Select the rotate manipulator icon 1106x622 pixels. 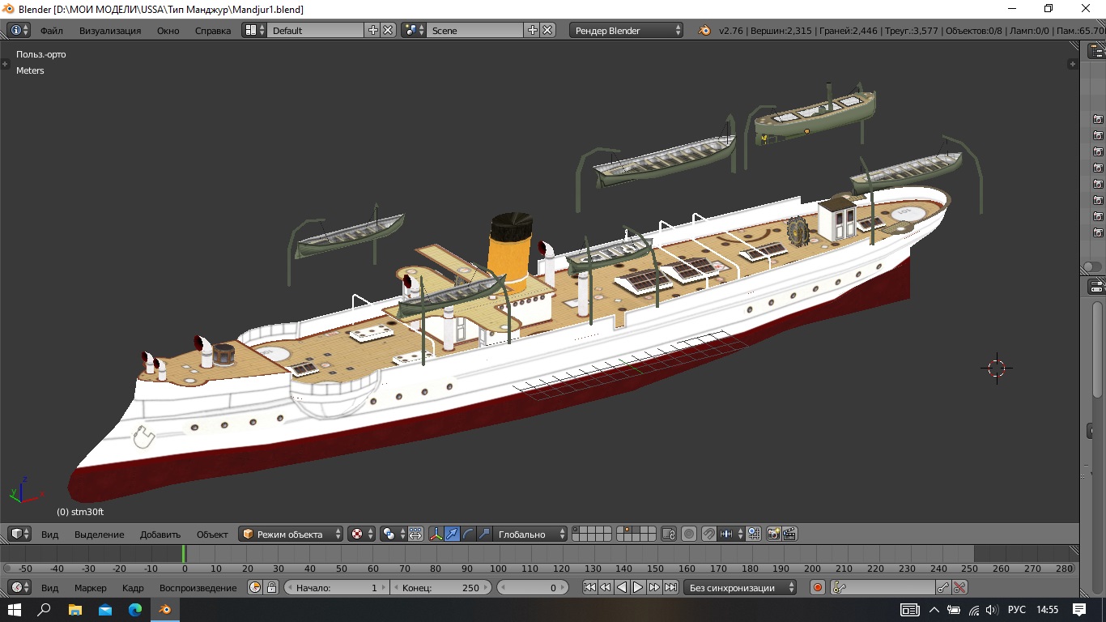pyautogui.click(x=469, y=534)
